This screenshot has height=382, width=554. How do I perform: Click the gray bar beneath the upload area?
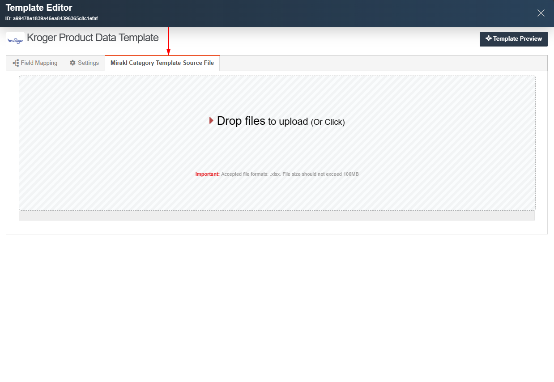(277, 216)
